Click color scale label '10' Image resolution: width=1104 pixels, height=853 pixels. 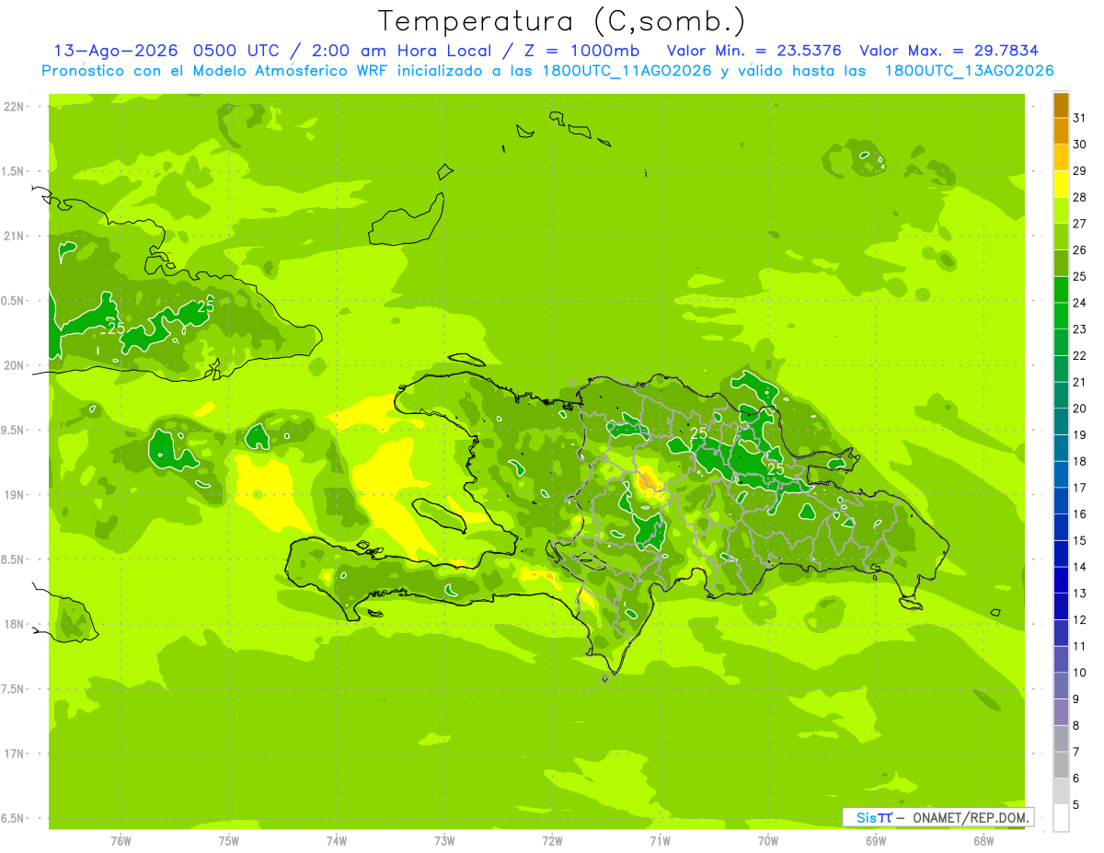pyautogui.click(x=1080, y=673)
